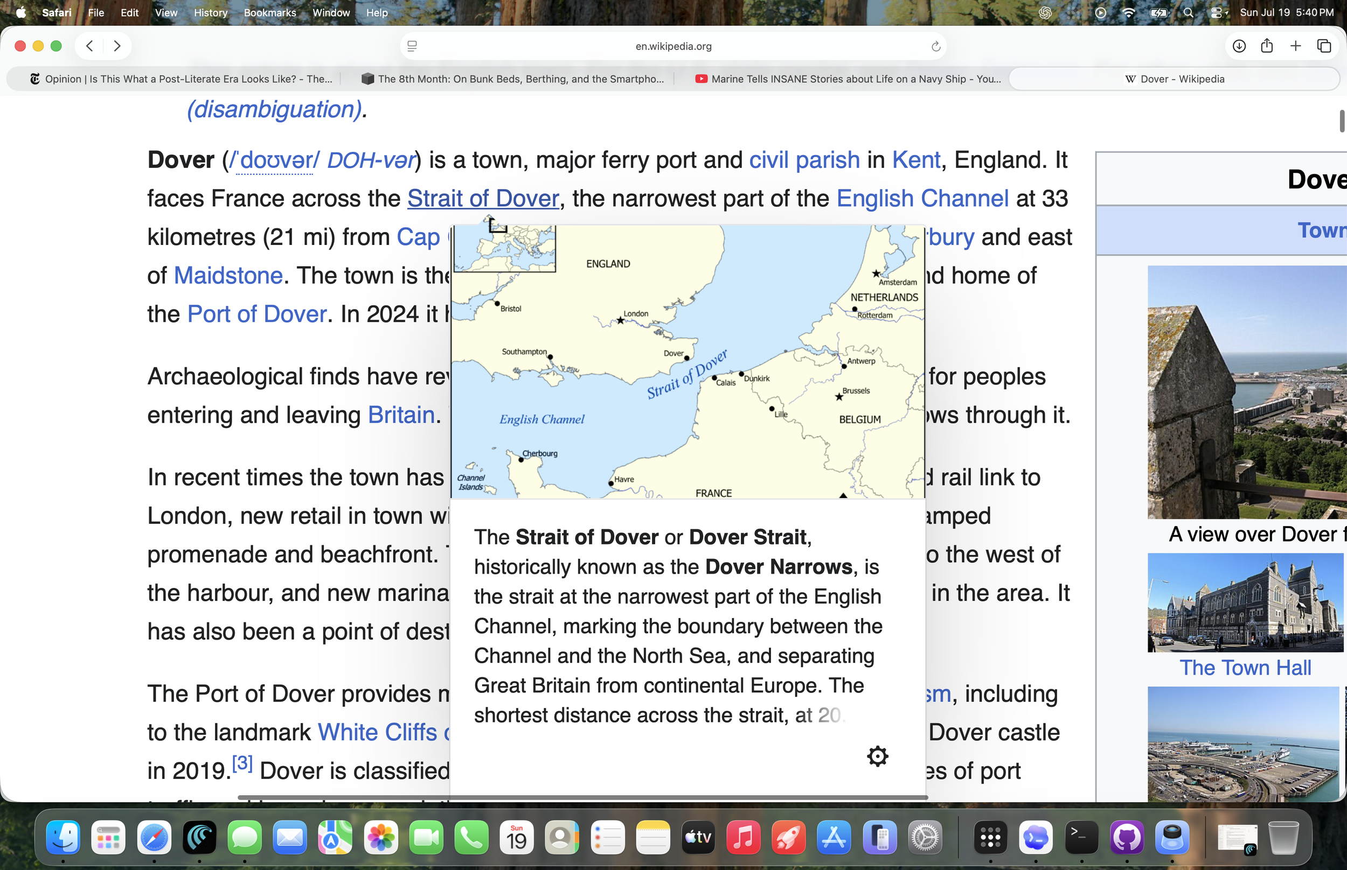Open Safari from the Dock

tap(154, 837)
